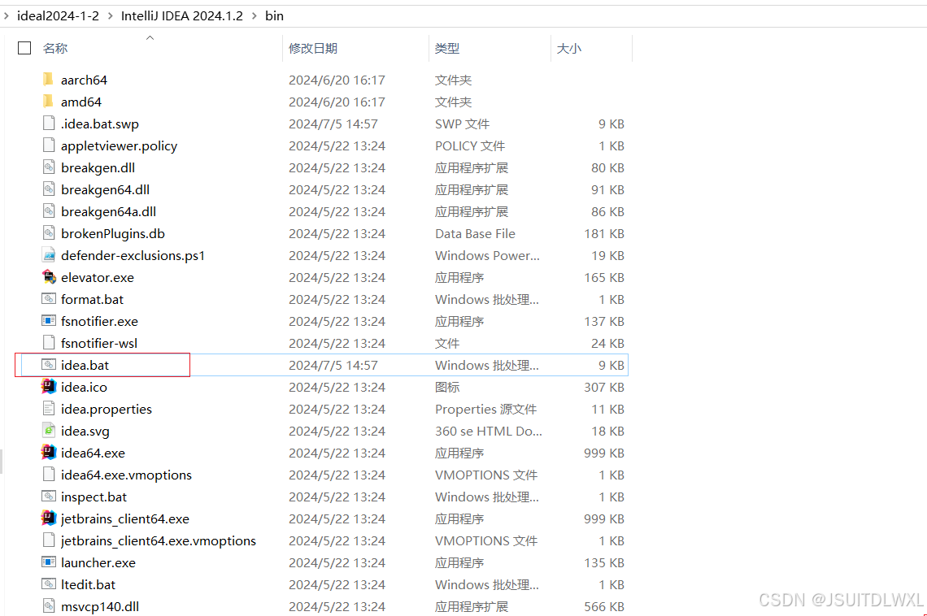Click the aarch64 folder icon
Viewport: 927px width, 616px height.
(x=49, y=79)
